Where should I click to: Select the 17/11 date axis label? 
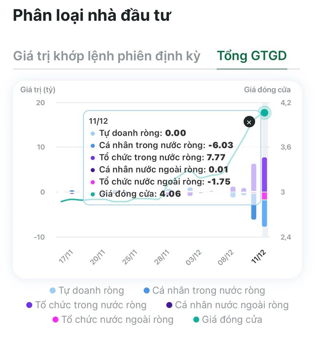(x=66, y=257)
